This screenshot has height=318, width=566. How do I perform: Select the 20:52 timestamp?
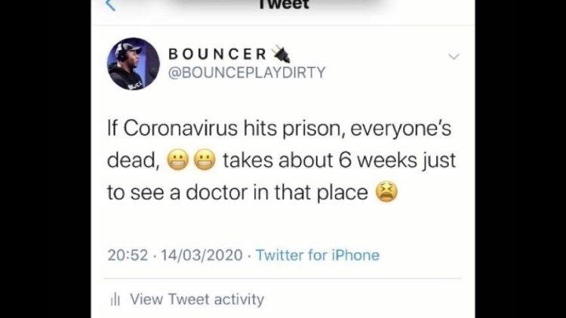128,255
